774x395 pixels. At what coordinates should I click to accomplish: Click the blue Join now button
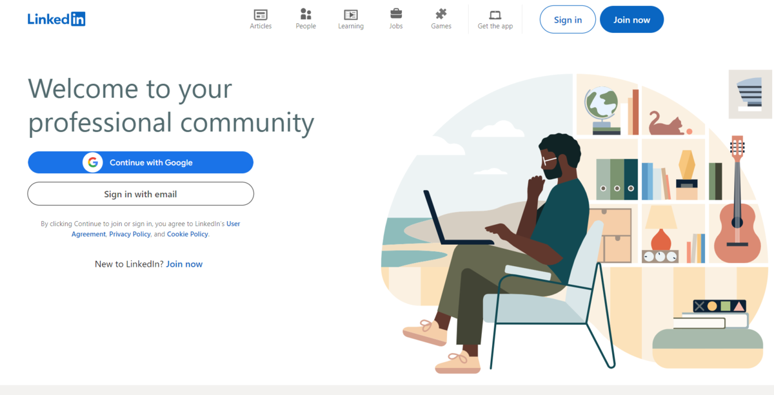[631, 19]
